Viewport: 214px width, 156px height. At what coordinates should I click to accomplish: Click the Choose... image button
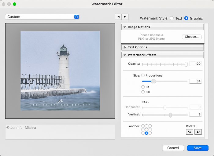point(192,37)
